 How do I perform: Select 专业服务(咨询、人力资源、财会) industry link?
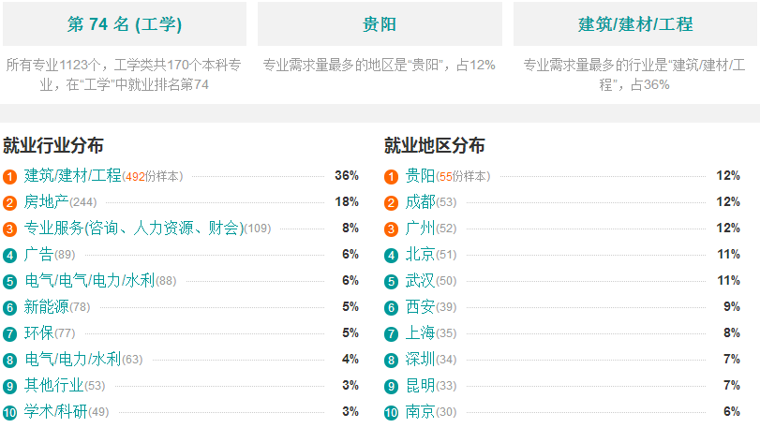tap(134, 228)
